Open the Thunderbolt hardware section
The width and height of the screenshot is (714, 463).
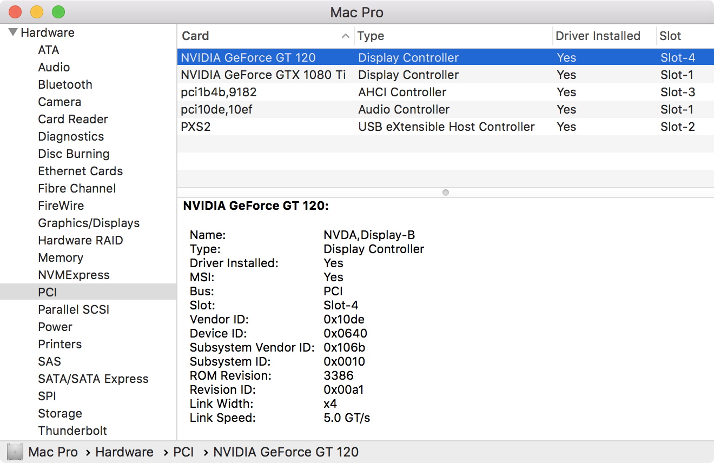72,431
